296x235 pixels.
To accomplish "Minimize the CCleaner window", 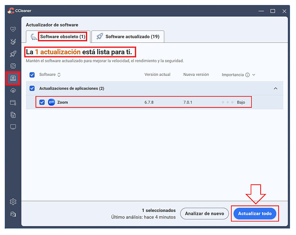I will click(261, 11).
